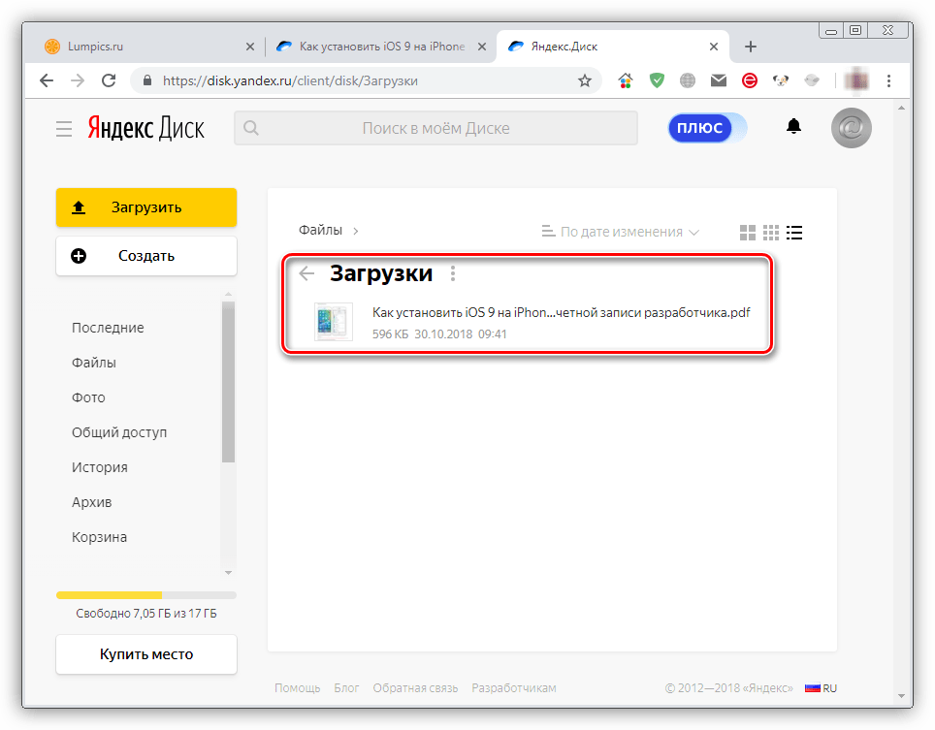Click the storage usage progress bar
The width and height of the screenshot is (935, 730).
pyautogui.click(x=146, y=595)
